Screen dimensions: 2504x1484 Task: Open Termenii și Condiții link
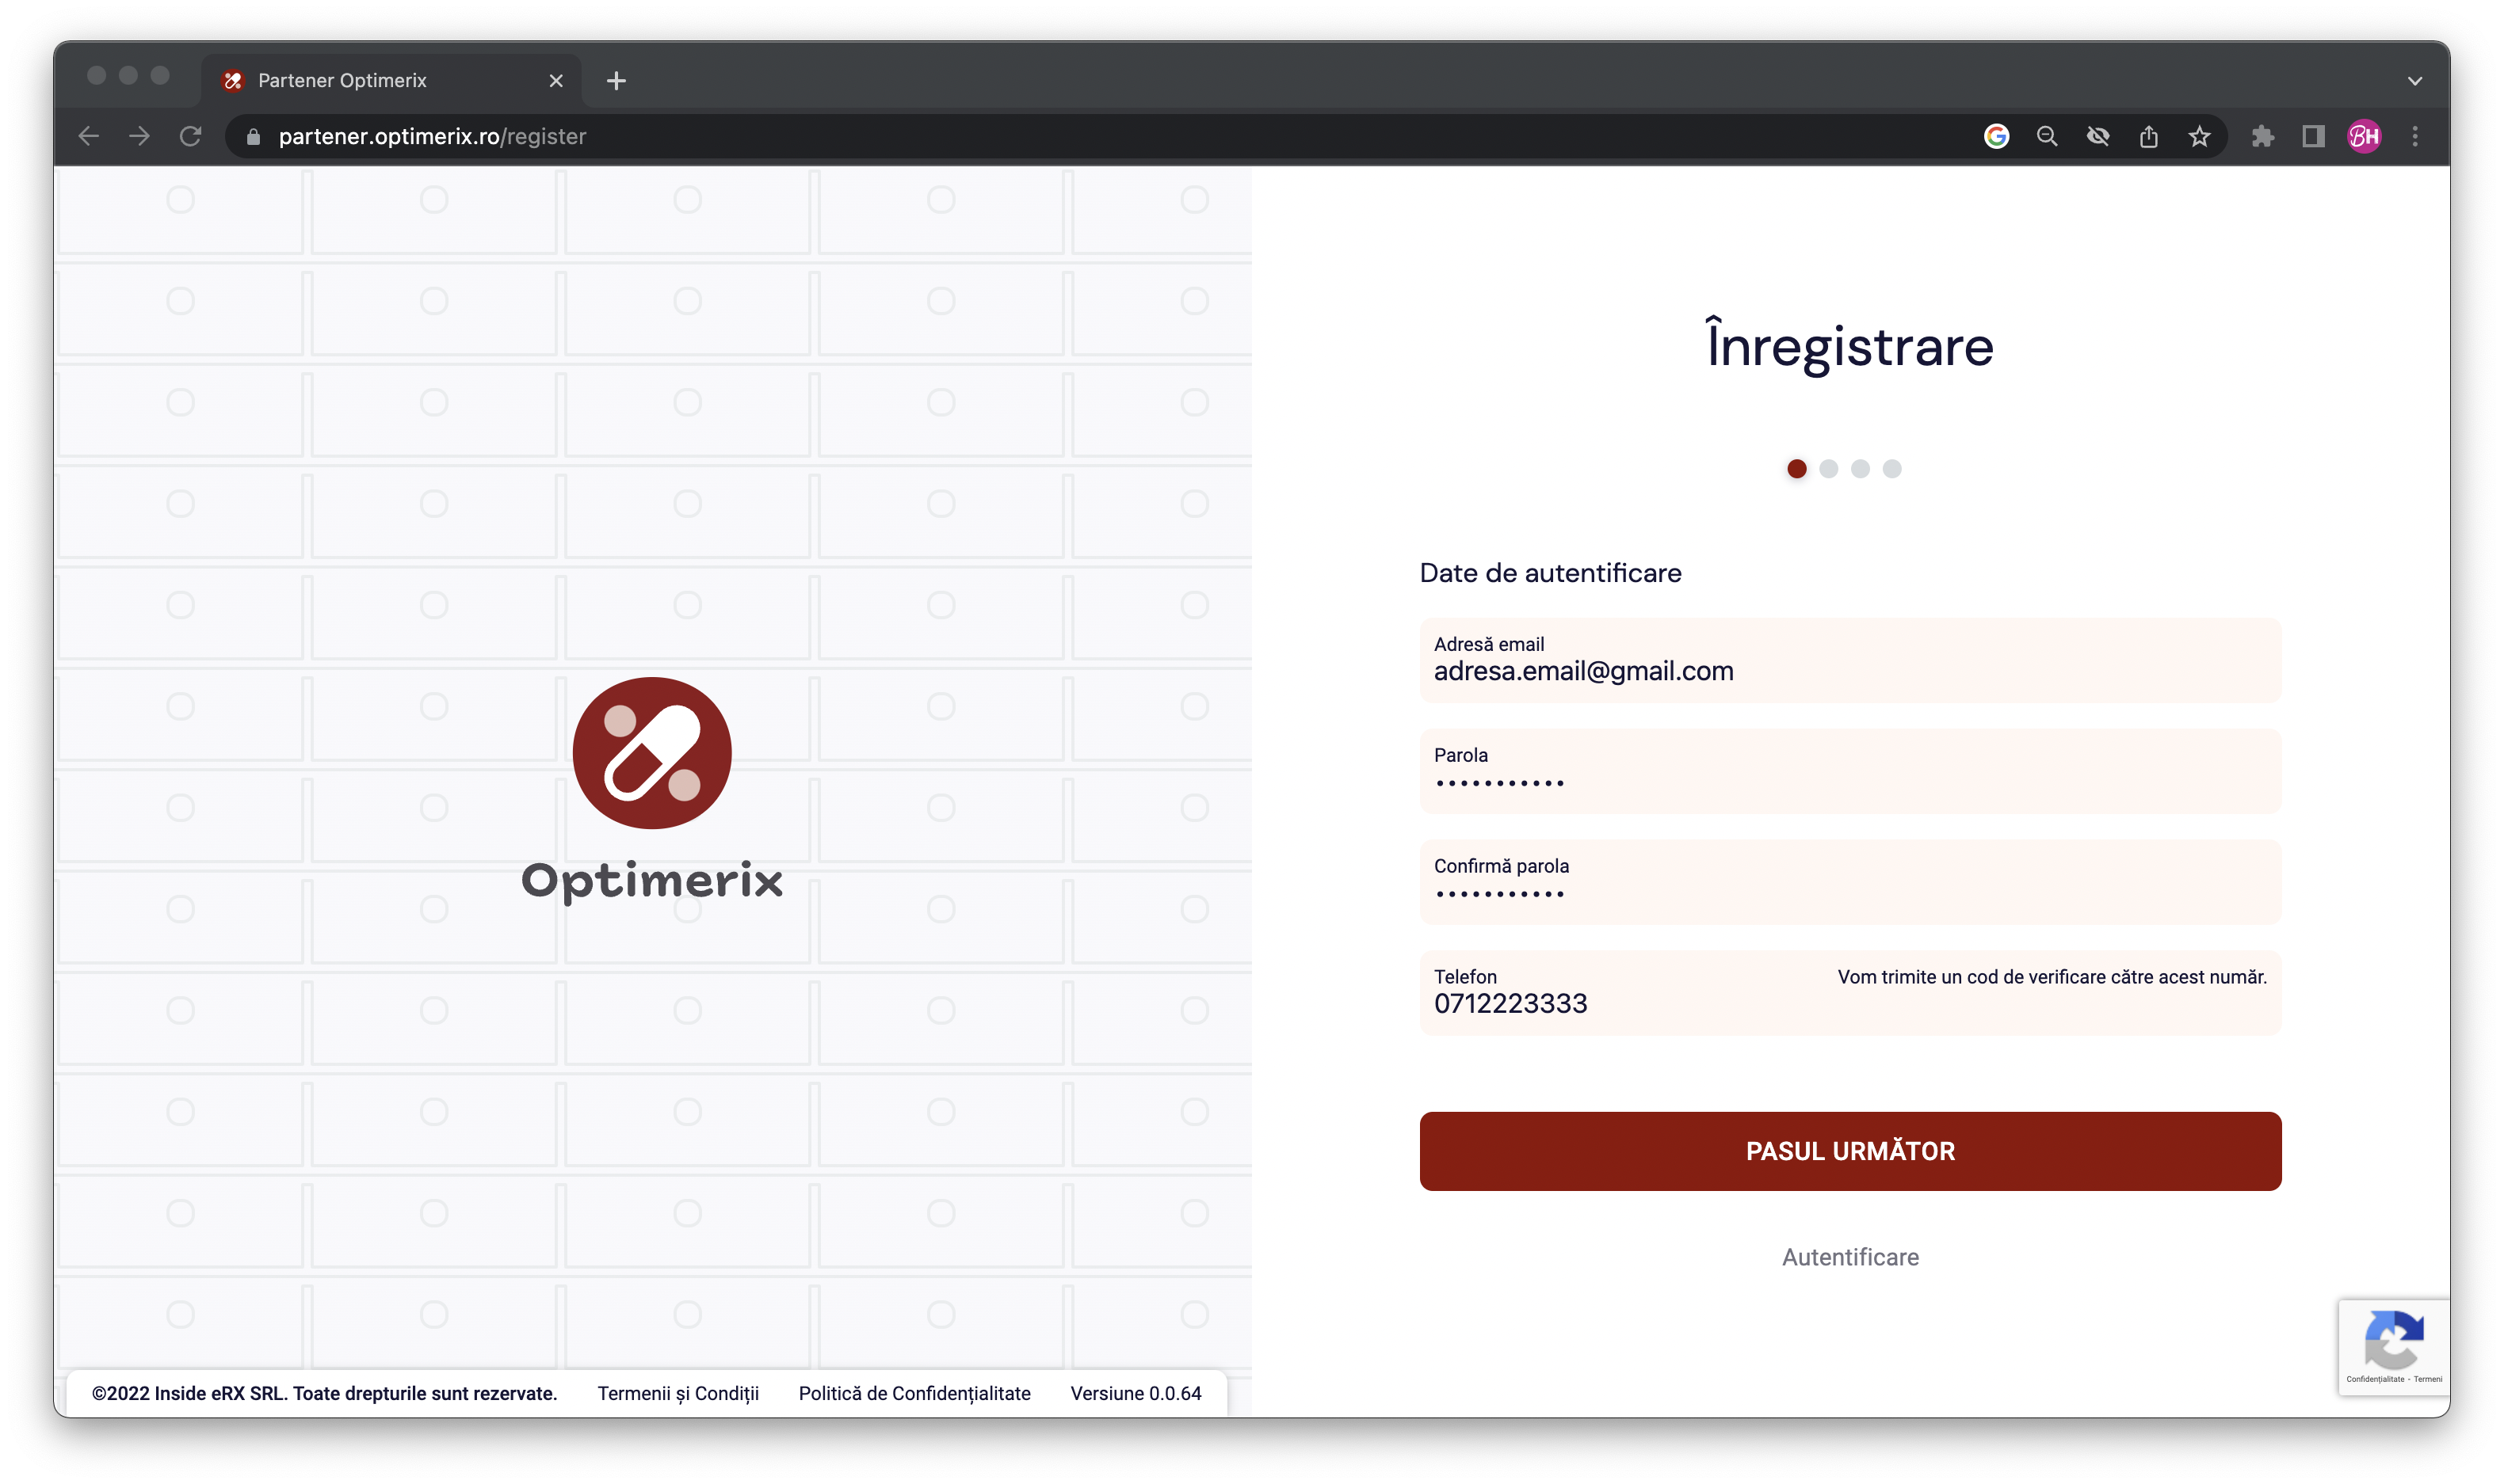coord(678,1394)
